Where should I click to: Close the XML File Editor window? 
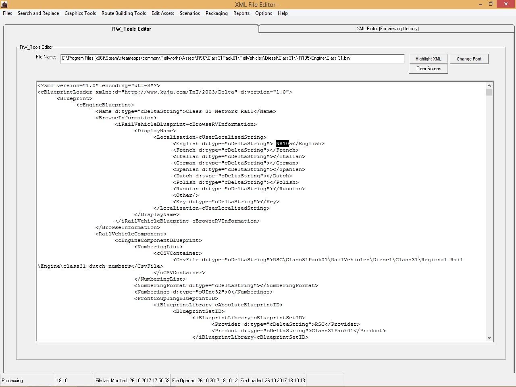pos(506,4)
